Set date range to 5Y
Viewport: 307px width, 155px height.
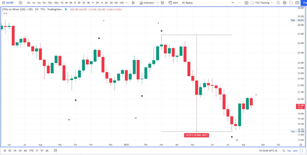[42, 151]
